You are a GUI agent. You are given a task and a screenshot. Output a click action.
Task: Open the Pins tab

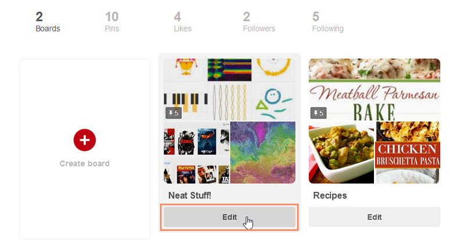point(112,22)
